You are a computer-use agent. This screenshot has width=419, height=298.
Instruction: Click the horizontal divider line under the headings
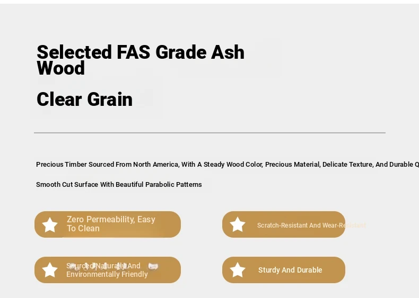point(210,133)
